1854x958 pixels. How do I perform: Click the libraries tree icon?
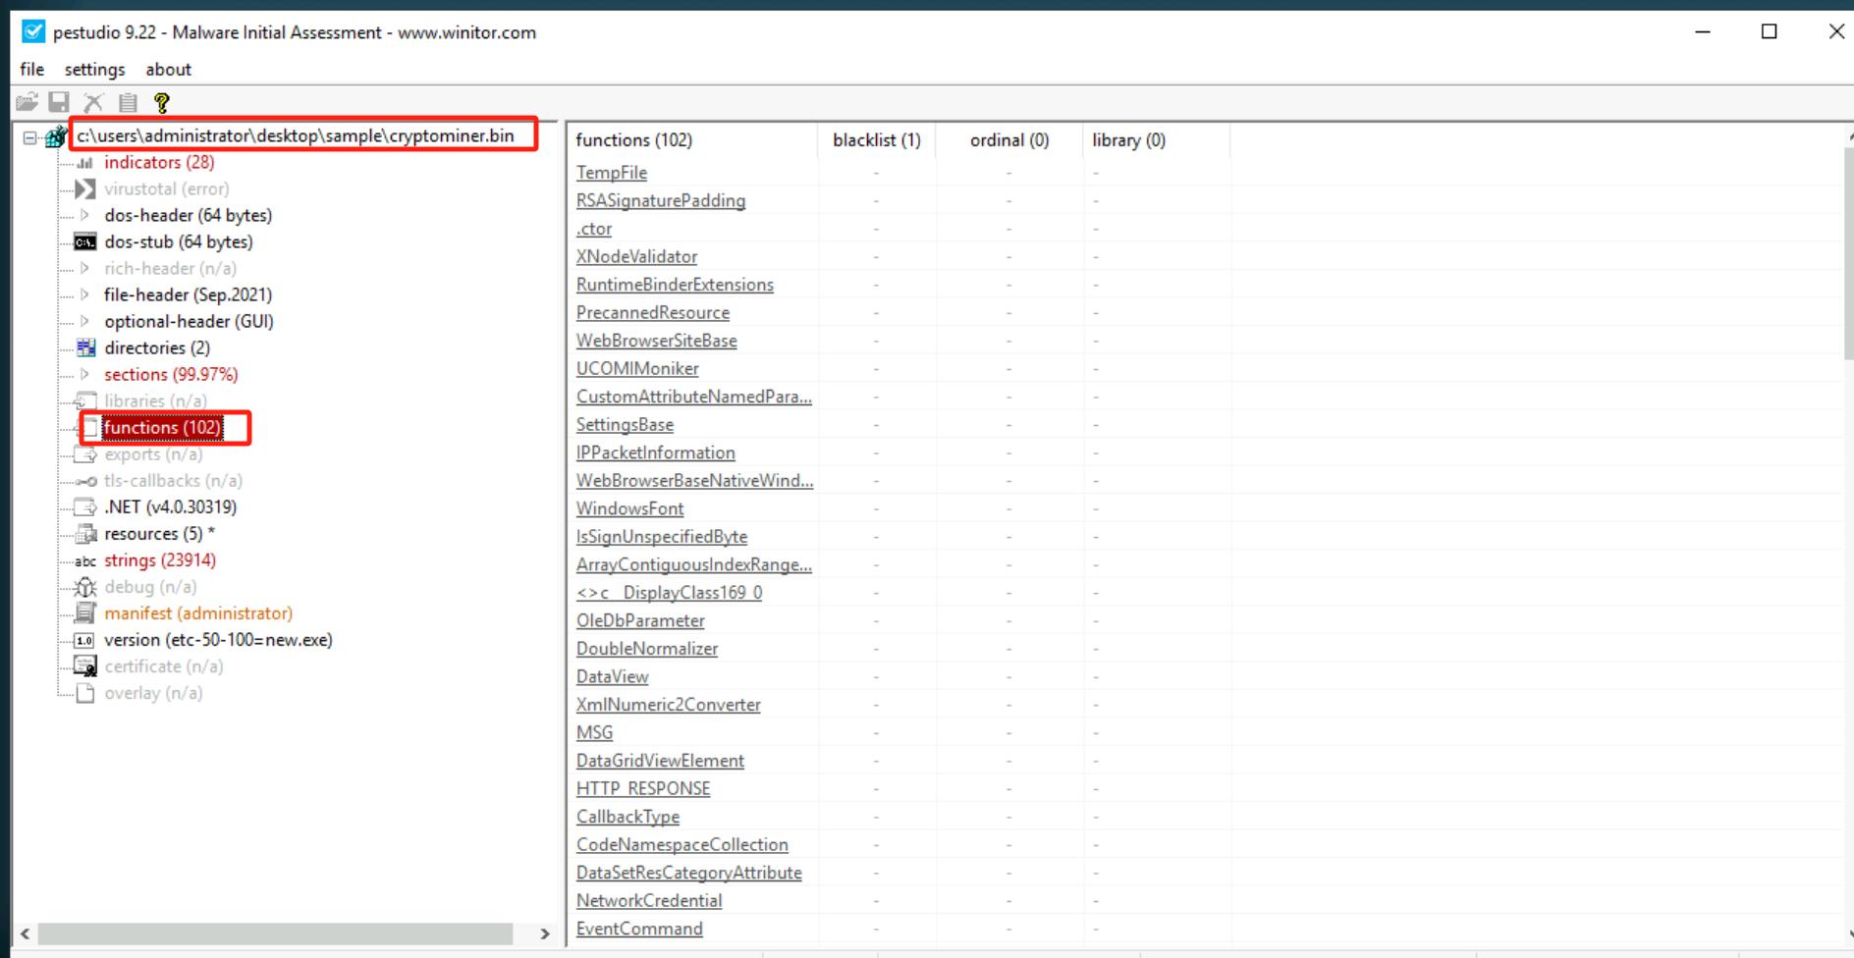point(85,400)
